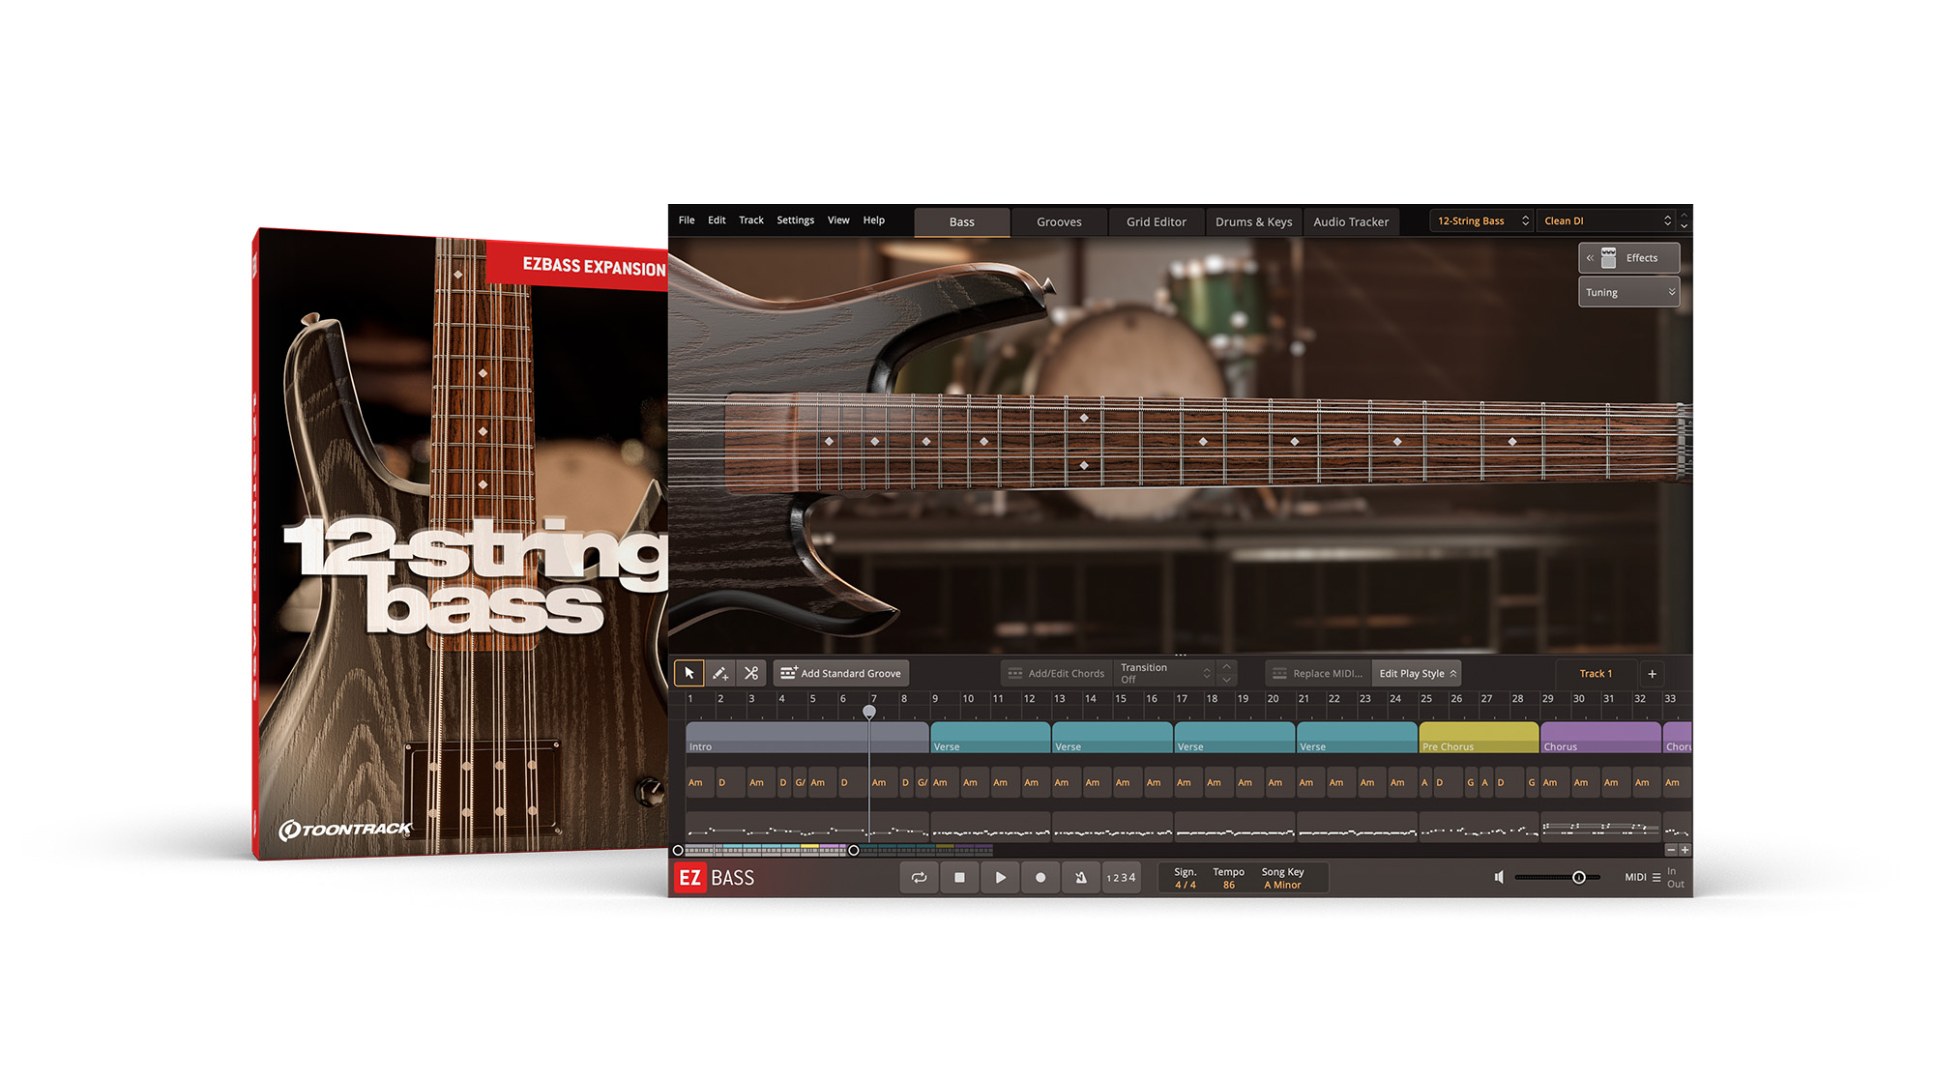This screenshot has width=1934, height=1080.
Task: Open the MIDI settings menu icon
Action: click(1656, 878)
